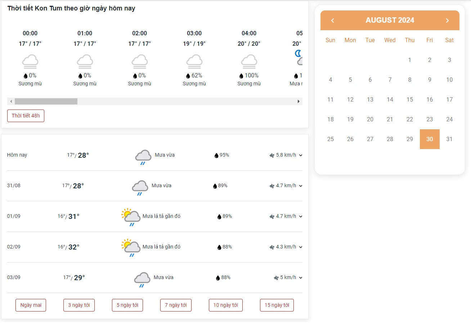Click the 'Mưa vừa' text on 03/09
The image size is (471, 323).
(x=163, y=277)
